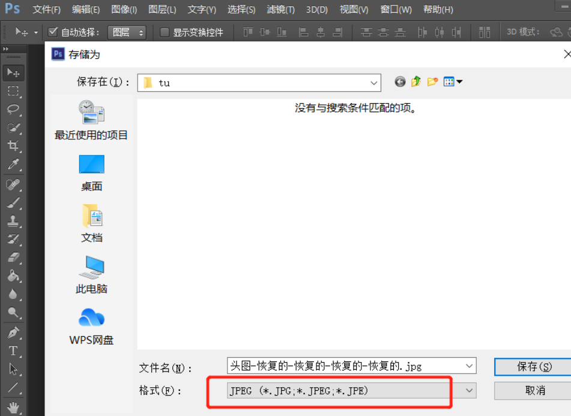
Task: Open the 滤镜(T) menu
Action: [x=280, y=10]
